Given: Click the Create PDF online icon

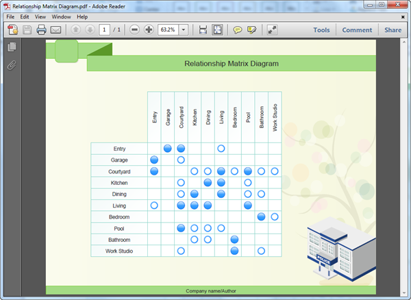Looking at the screenshot, I should click(x=12, y=30).
